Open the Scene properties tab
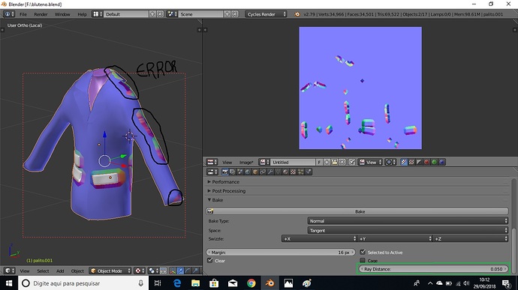 click(239, 172)
